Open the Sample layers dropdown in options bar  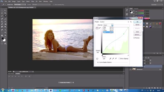tap(41, 5)
